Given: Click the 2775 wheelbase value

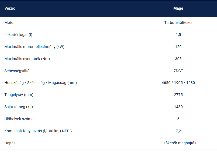Looking at the screenshot, I should 178,95.
